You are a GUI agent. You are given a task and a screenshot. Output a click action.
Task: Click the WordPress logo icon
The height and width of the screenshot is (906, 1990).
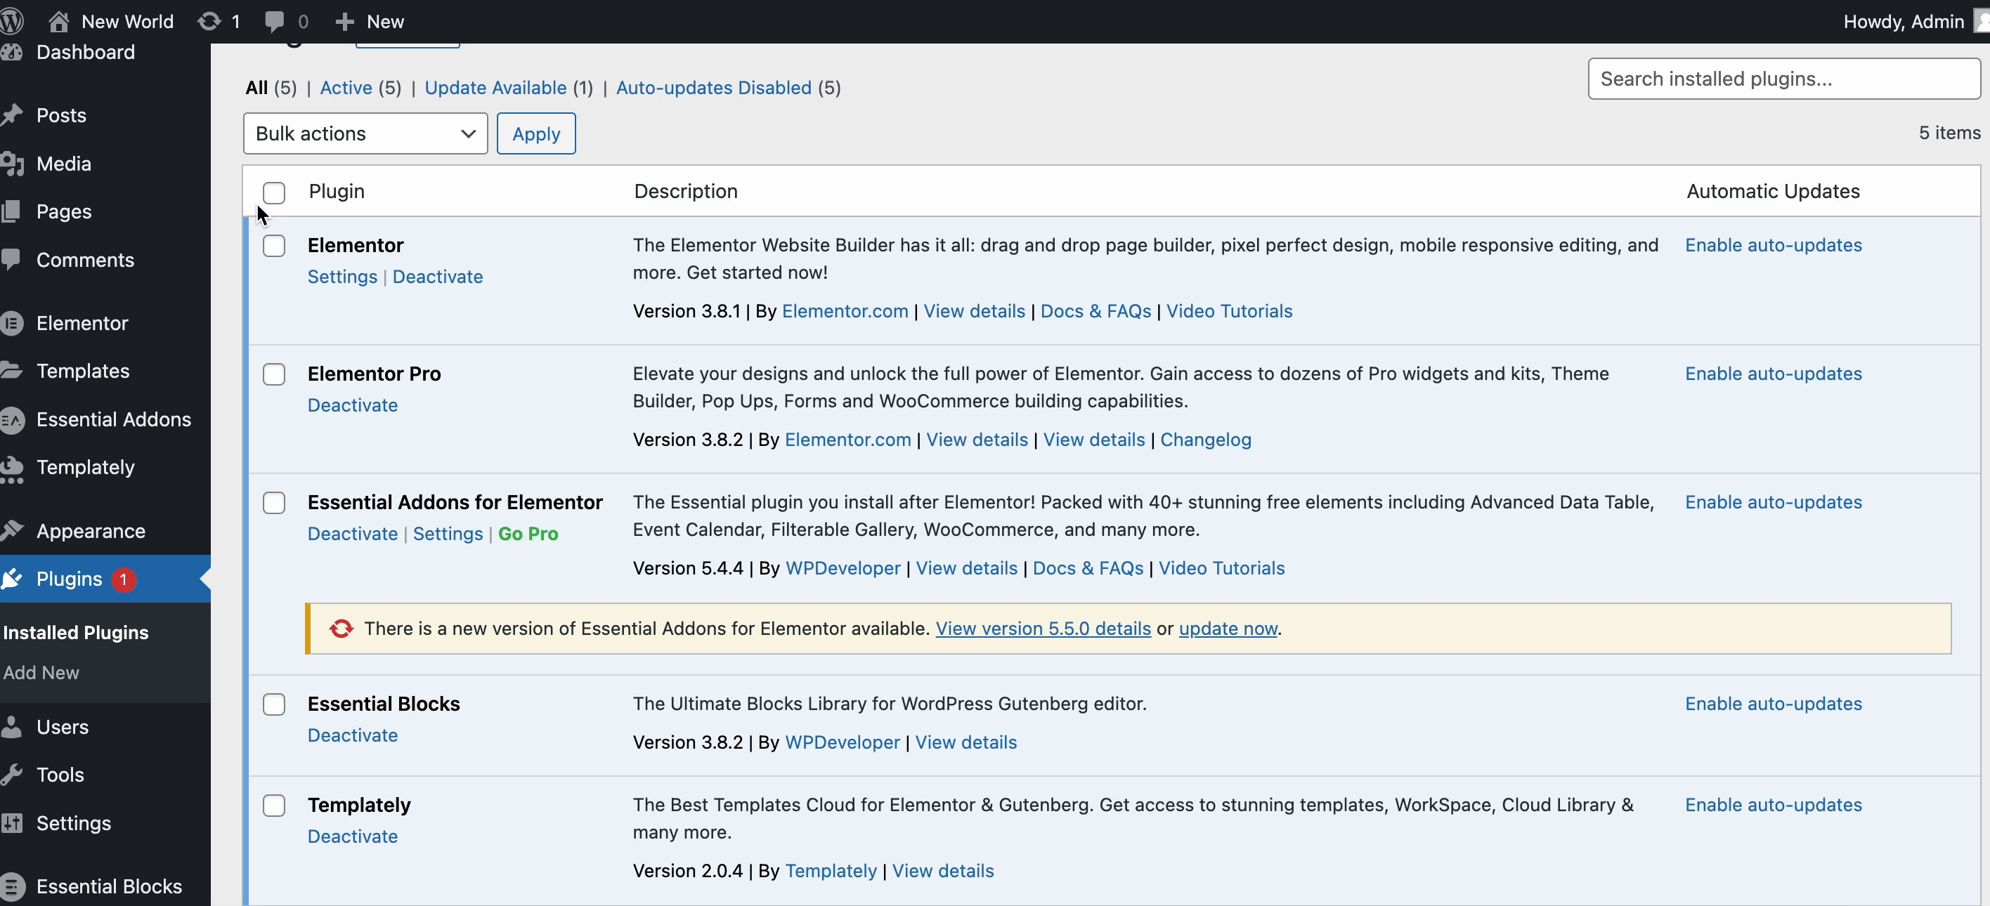coord(11,21)
